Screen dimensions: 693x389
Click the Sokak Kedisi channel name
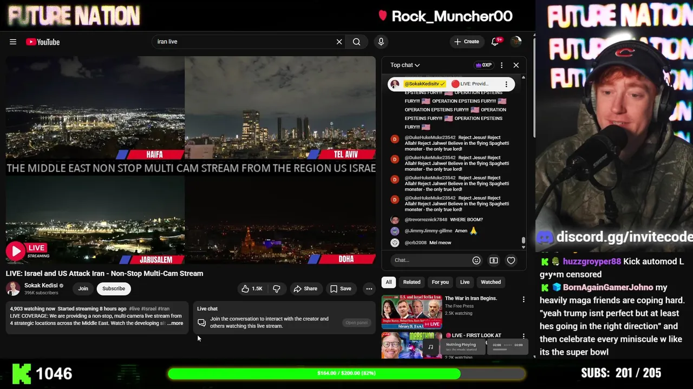tap(41, 285)
